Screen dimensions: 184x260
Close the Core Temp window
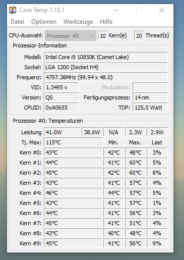[x=162, y=10]
